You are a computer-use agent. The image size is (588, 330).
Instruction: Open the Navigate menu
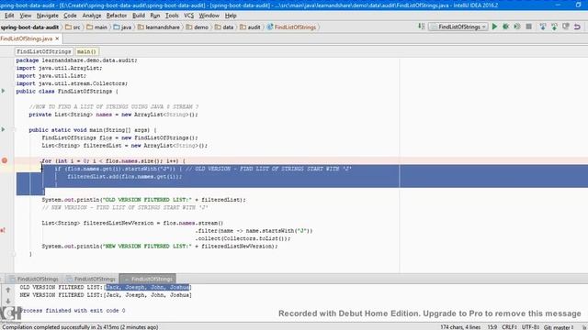(47, 16)
